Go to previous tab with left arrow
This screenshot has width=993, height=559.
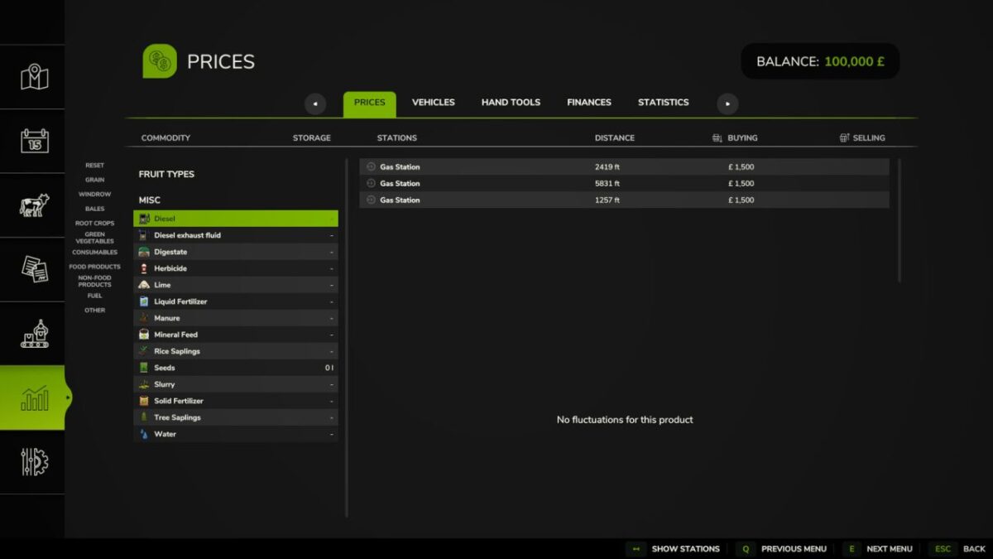[x=315, y=104]
